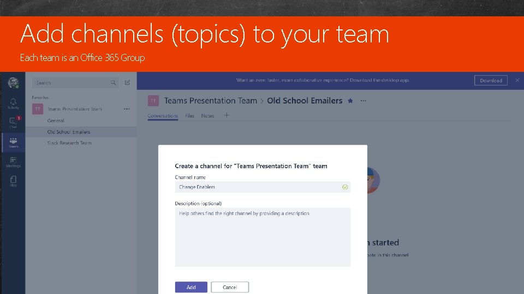Click the Channel name field
524x294 pixels.
click(263, 187)
